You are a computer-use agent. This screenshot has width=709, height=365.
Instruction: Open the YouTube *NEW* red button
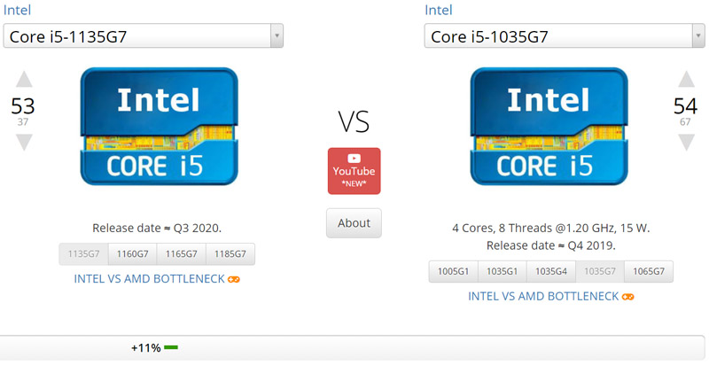click(354, 171)
